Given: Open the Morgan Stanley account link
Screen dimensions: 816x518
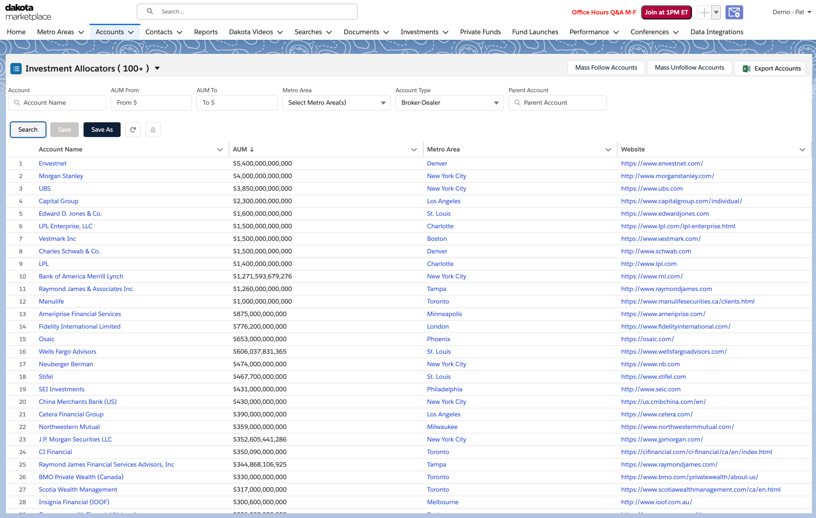Looking at the screenshot, I should tap(61, 176).
